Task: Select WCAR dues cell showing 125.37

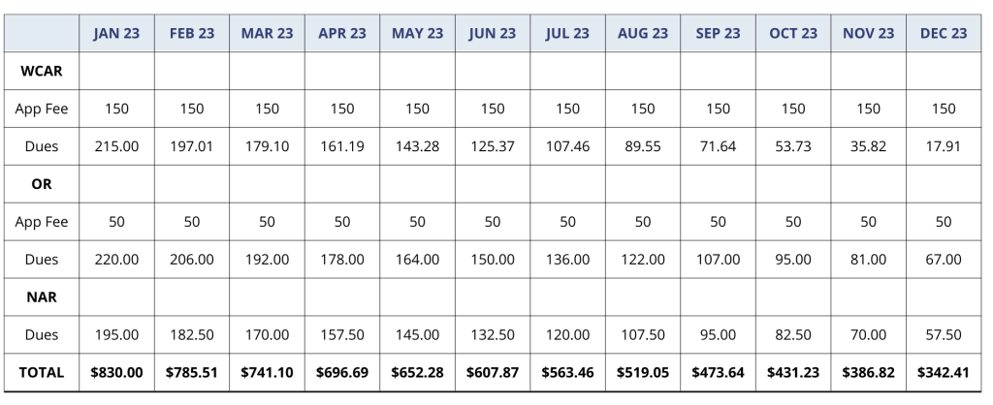Action: coord(493,146)
